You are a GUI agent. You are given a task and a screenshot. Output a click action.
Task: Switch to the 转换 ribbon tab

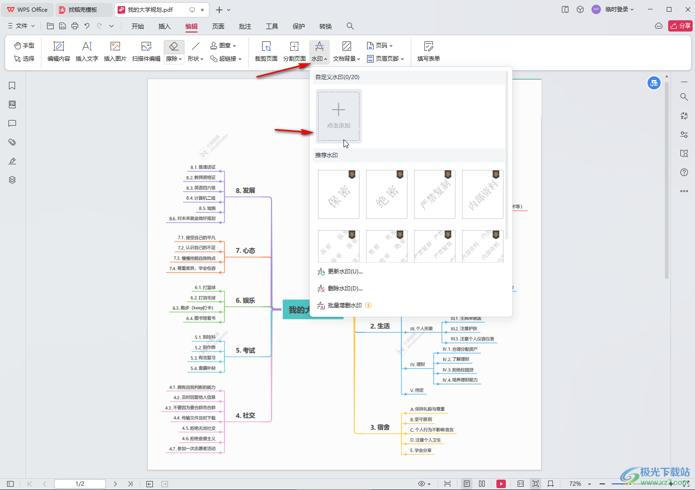click(x=326, y=26)
